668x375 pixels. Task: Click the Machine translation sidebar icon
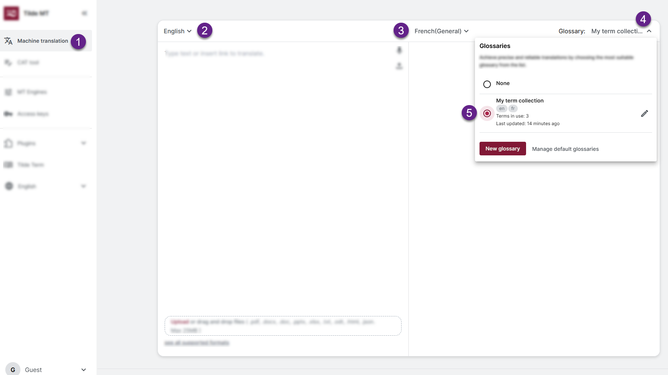click(8, 41)
